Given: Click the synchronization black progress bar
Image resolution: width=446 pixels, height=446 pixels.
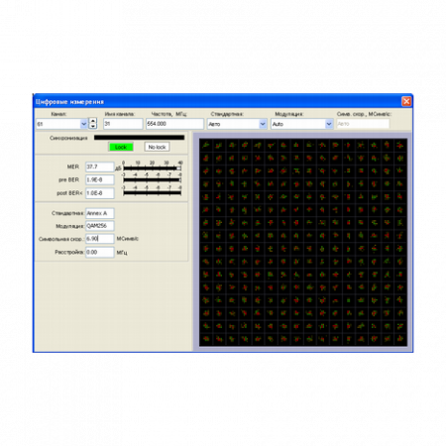Looking at the screenshot, I should (x=139, y=138).
